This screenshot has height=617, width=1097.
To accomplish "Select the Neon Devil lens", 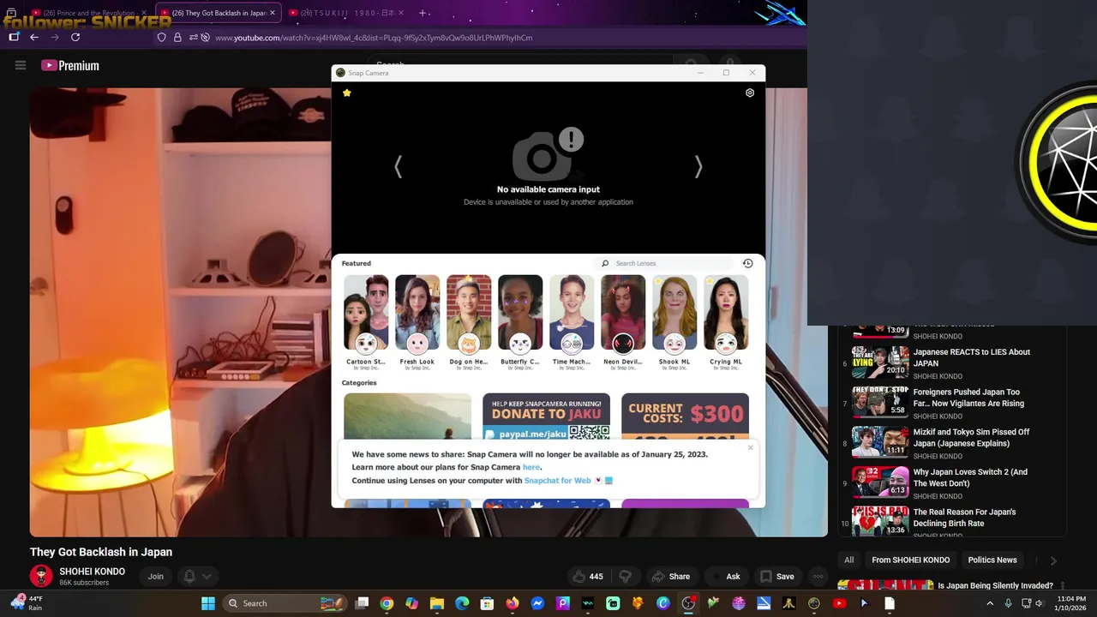I will click(x=623, y=321).
